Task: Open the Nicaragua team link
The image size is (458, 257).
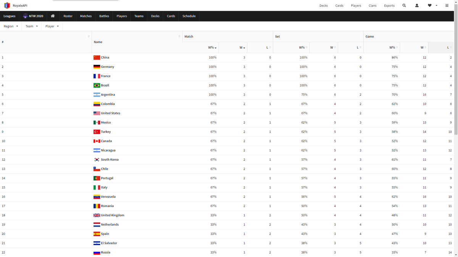Action: click(x=108, y=150)
